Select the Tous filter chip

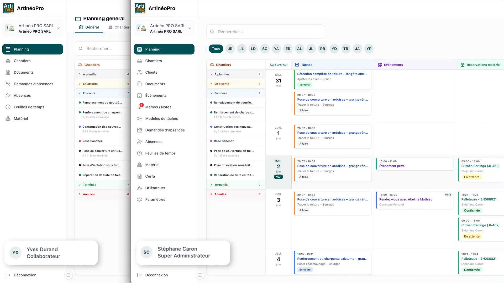point(216,49)
